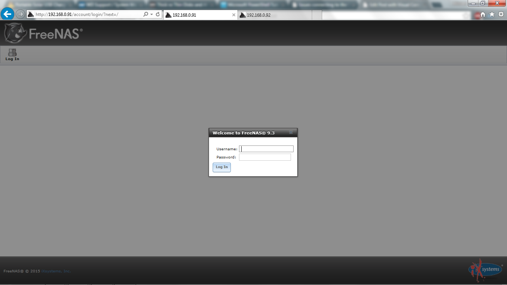Click the Username input field
The image size is (507, 285).
(x=266, y=149)
